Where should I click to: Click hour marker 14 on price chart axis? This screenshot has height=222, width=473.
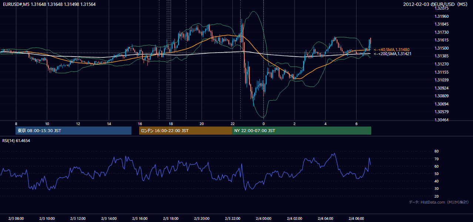click(x=109, y=124)
